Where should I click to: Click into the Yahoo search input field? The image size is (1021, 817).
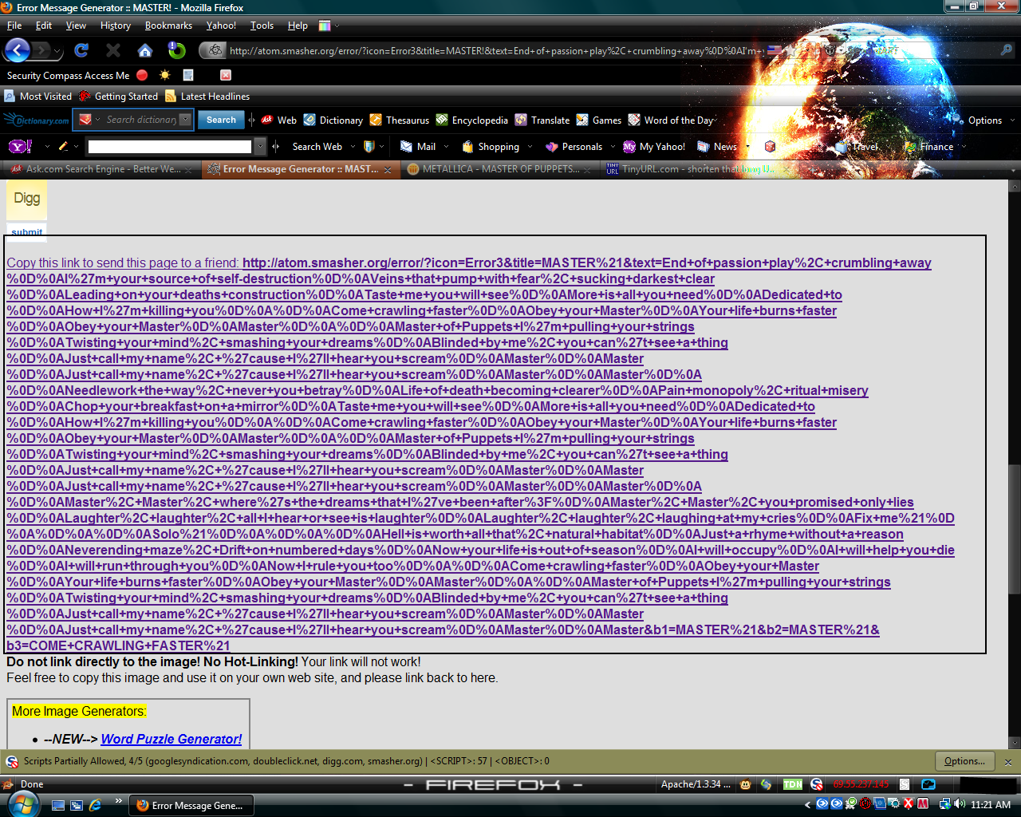(170, 147)
